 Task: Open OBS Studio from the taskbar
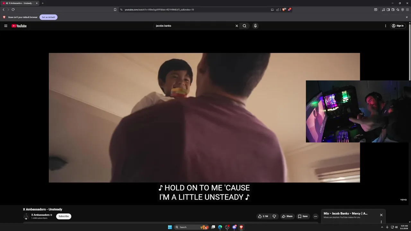pos(227,227)
